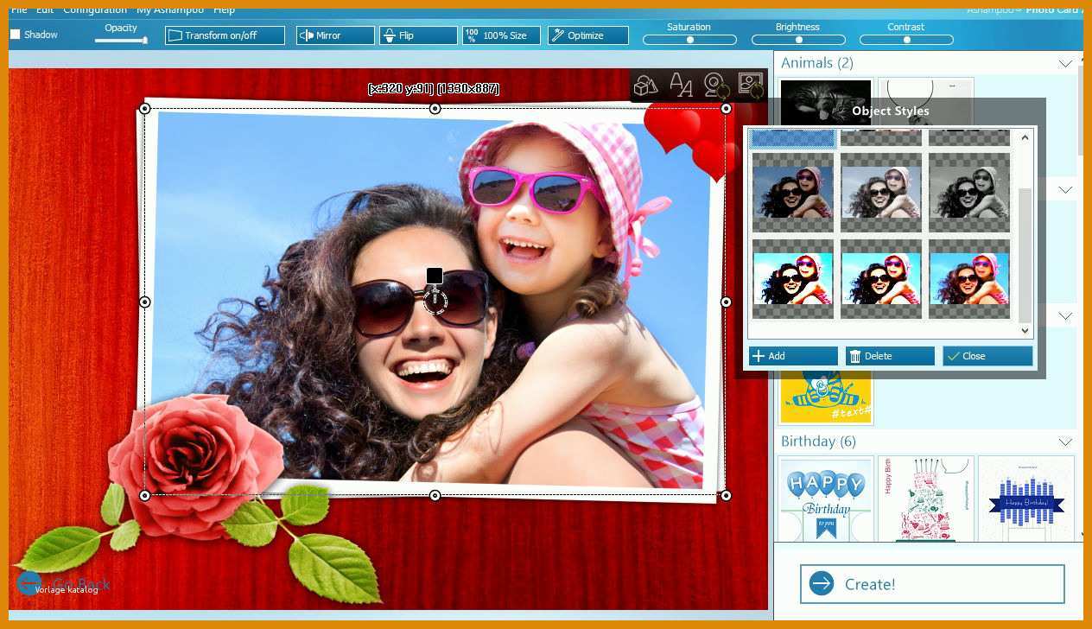Select the bottom-middle vivid style thumbnail
The width and height of the screenshot is (1092, 629).
pos(881,279)
